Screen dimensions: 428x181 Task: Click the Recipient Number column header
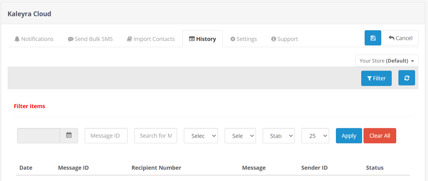coord(156,168)
